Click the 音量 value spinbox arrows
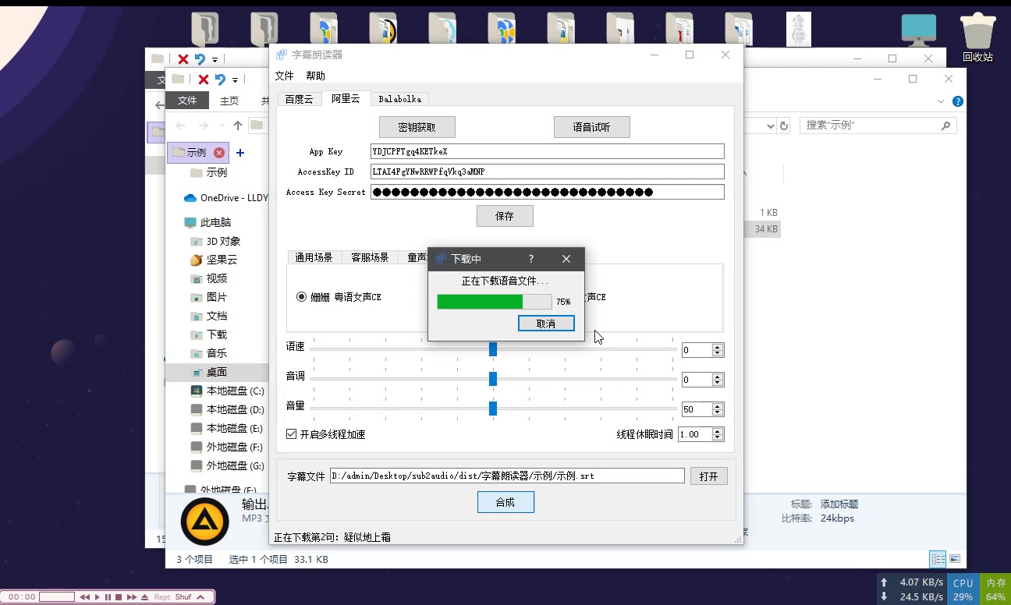The image size is (1011, 605). [718, 409]
